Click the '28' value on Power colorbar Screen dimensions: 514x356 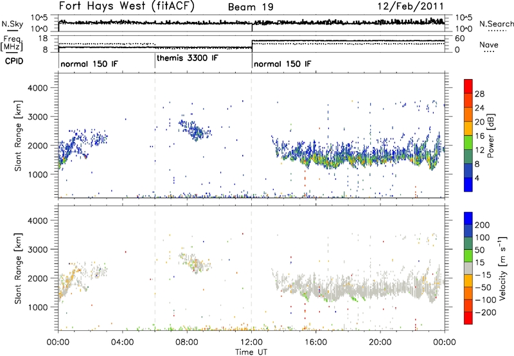tap(479, 94)
